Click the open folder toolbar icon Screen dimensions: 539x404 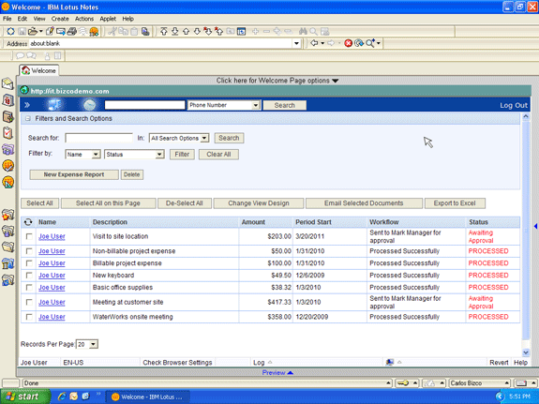click(x=33, y=32)
